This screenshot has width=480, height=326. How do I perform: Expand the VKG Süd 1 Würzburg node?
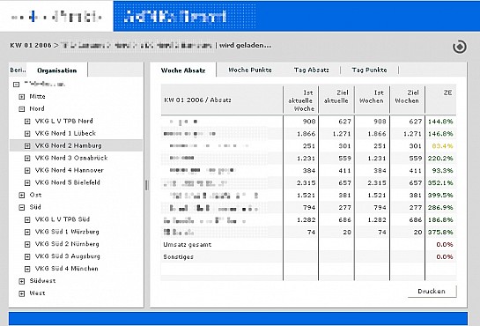27,232
